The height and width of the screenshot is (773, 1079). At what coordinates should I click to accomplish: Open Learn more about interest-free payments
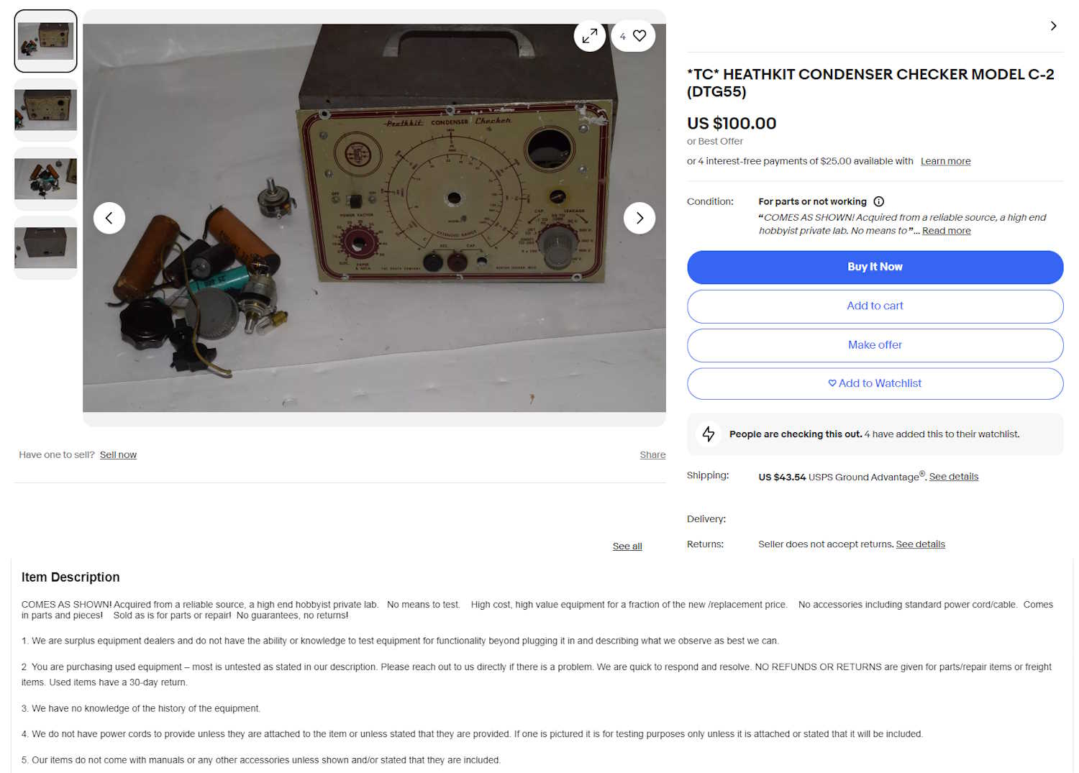[x=945, y=161]
